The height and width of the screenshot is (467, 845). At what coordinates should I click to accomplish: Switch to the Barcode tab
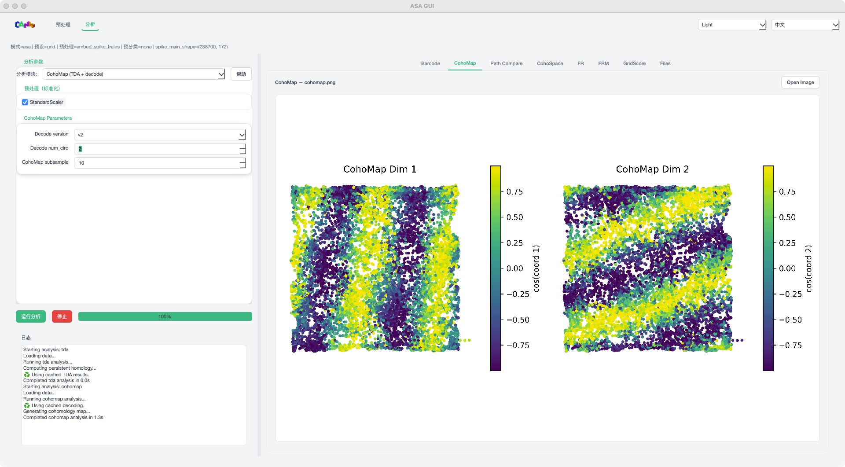point(430,63)
